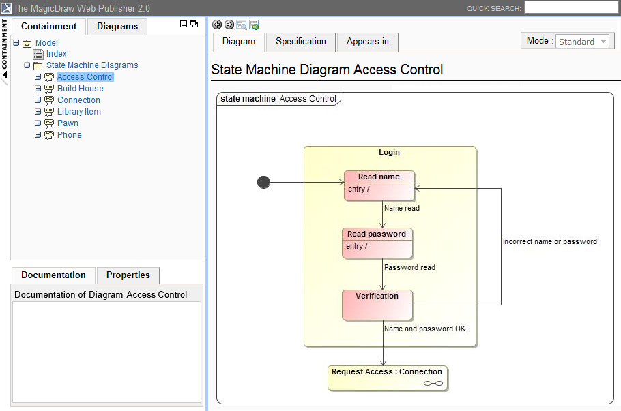Minimize the Containment panel using its minimize icon
Image resolution: width=621 pixels, height=411 pixels.
click(184, 24)
